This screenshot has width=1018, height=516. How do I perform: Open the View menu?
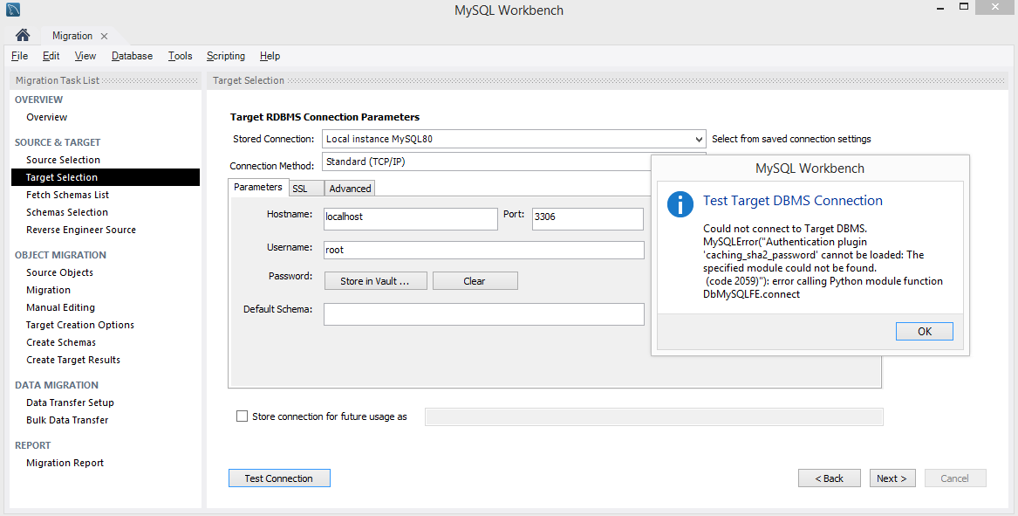pyautogui.click(x=85, y=56)
